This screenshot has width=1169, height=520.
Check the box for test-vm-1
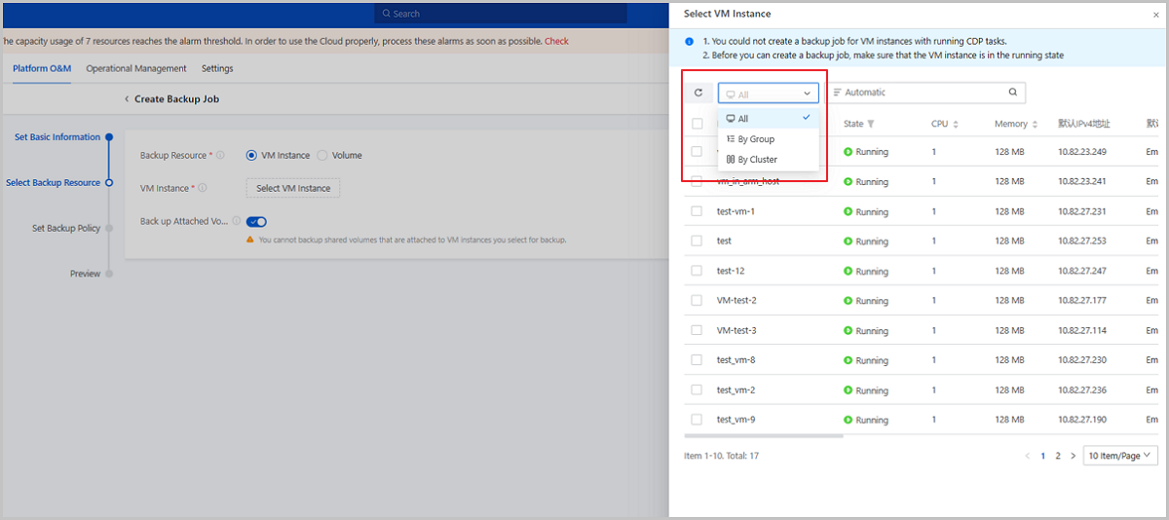pos(697,211)
